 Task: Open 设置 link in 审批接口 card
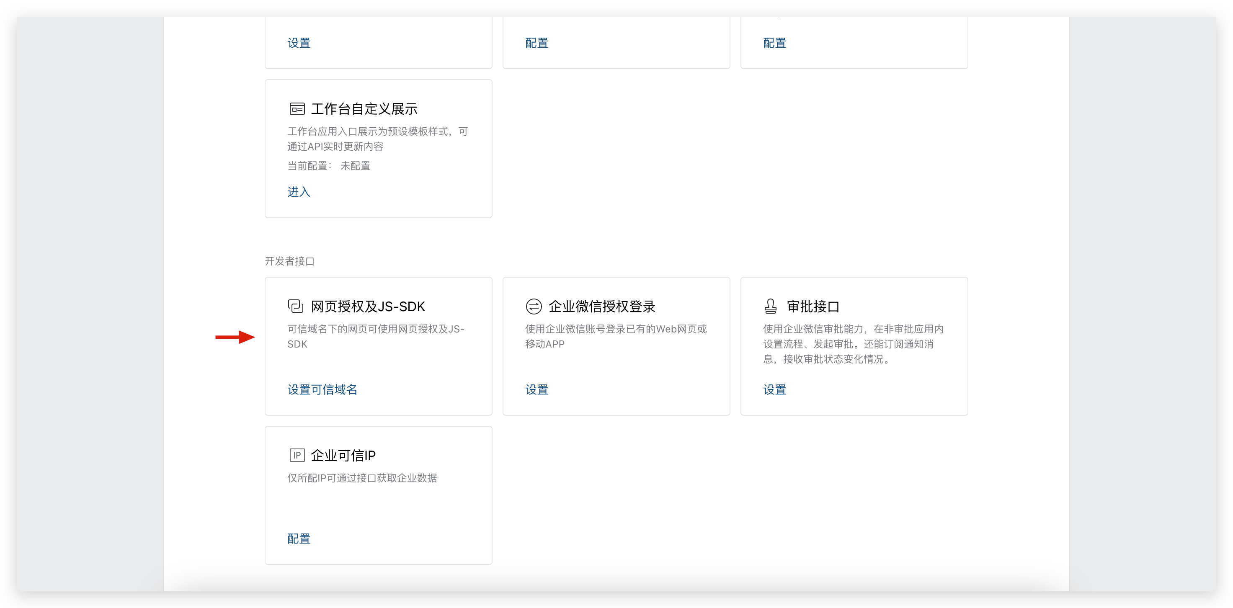(774, 390)
